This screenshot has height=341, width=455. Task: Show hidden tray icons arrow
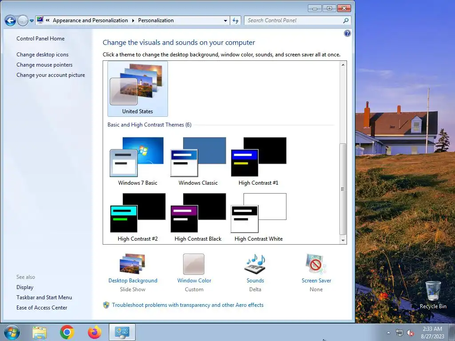pos(388,333)
